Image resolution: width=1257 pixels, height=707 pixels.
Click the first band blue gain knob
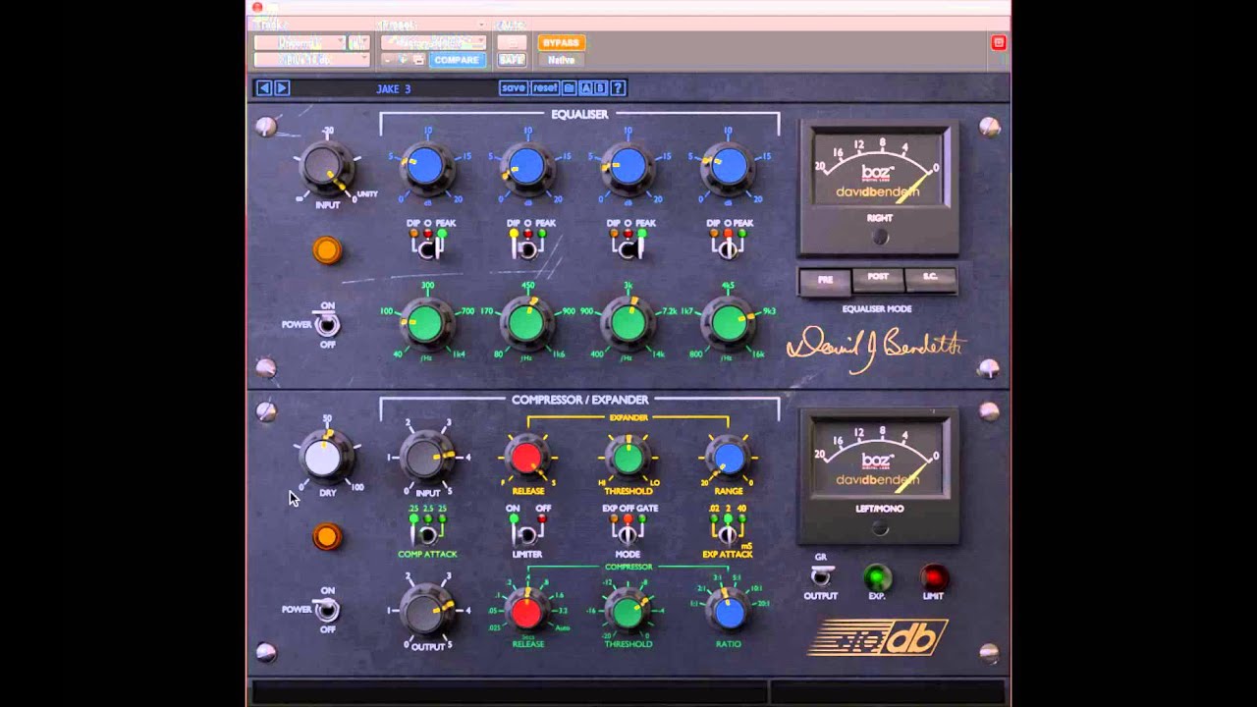point(426,167)
